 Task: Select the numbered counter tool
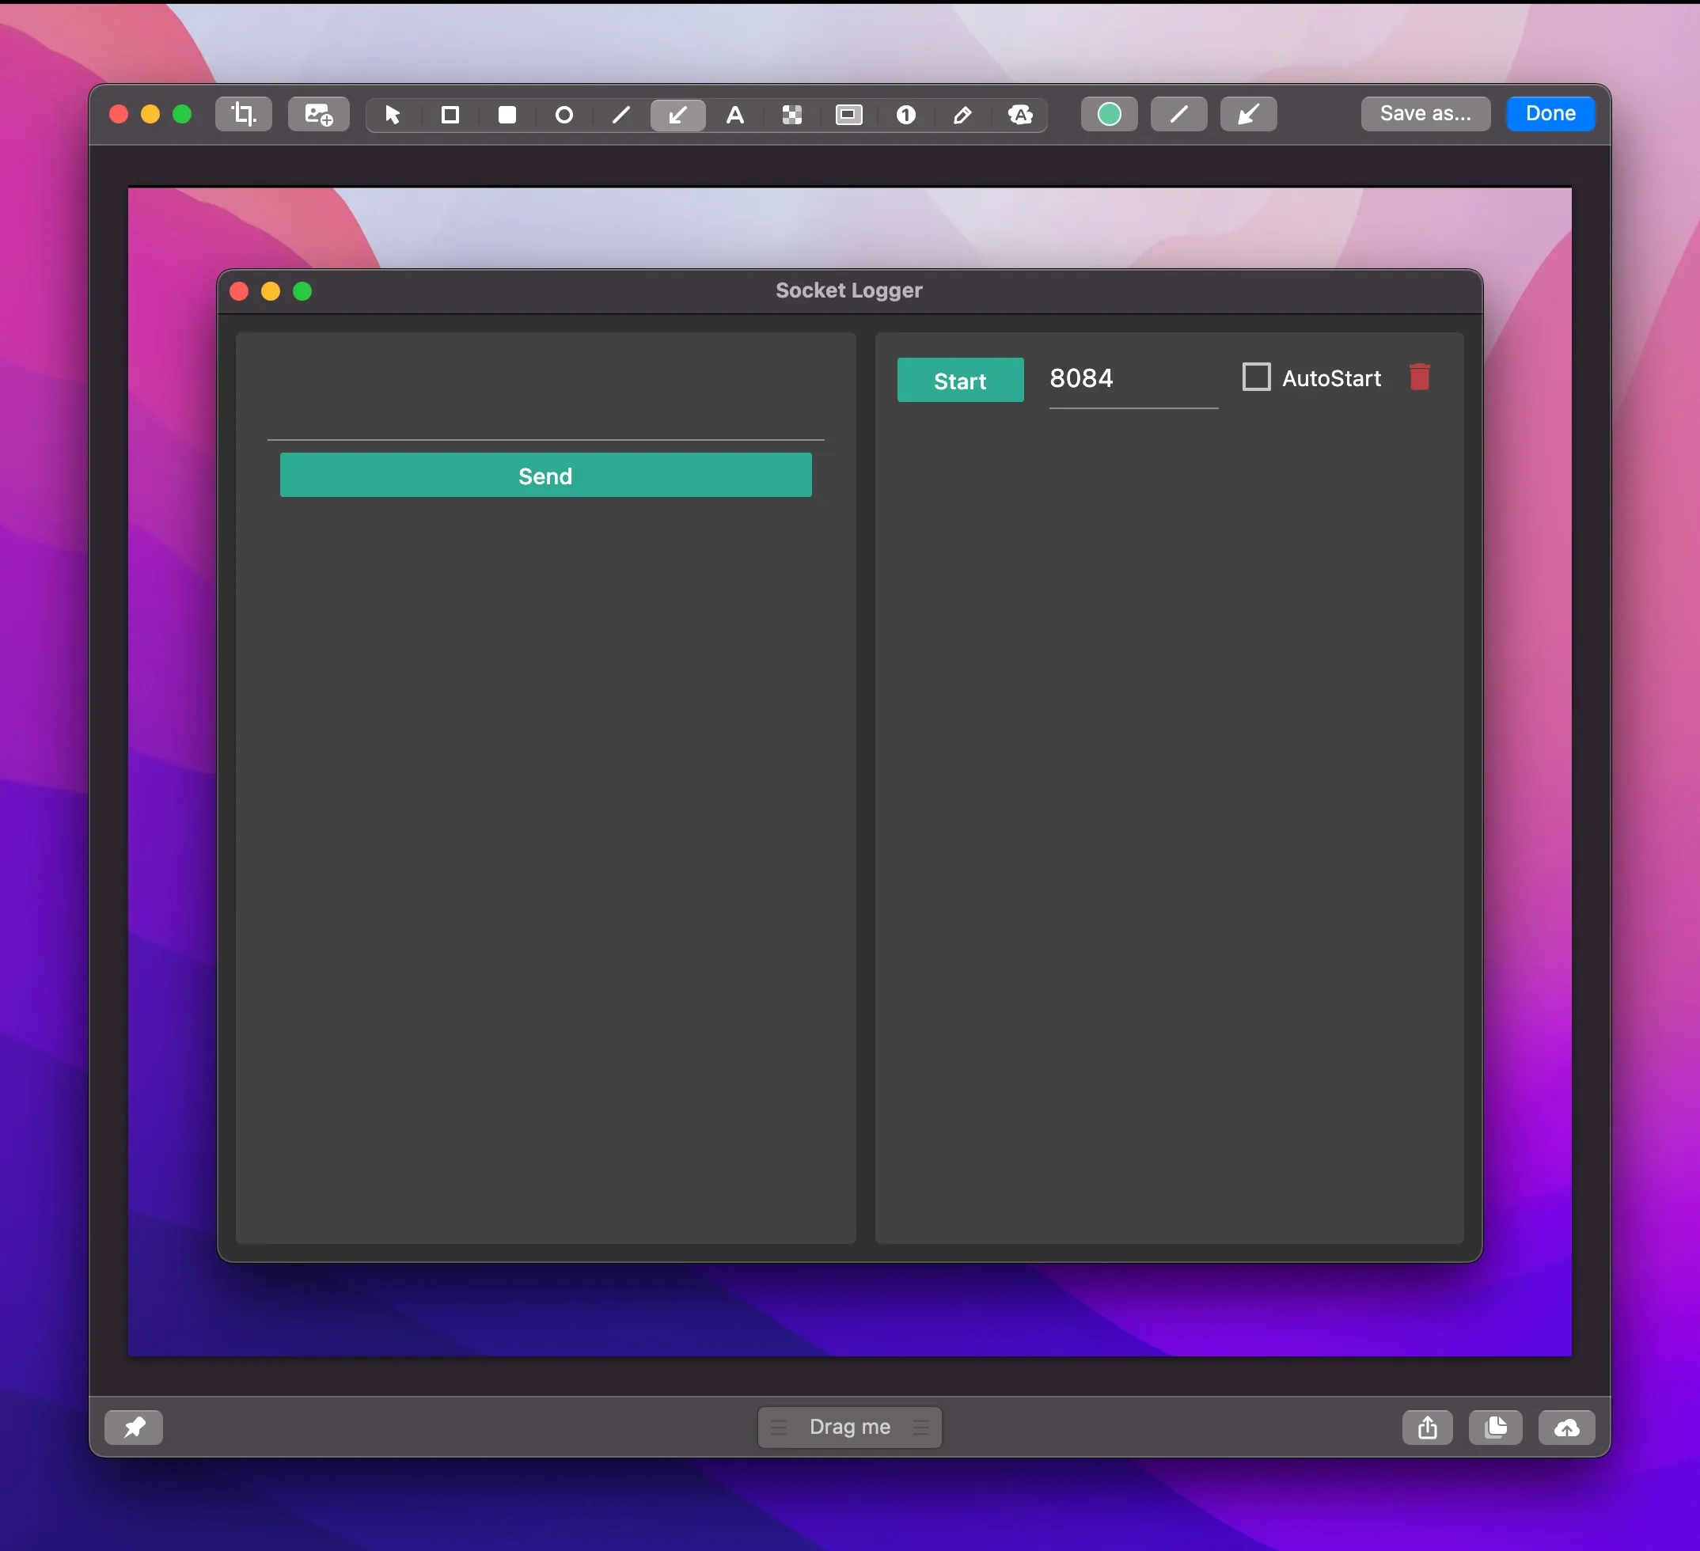(905, 115)
